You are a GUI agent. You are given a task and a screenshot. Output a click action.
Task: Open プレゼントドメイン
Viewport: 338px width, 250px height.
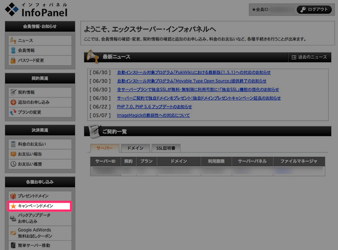[x=40, y=196]
